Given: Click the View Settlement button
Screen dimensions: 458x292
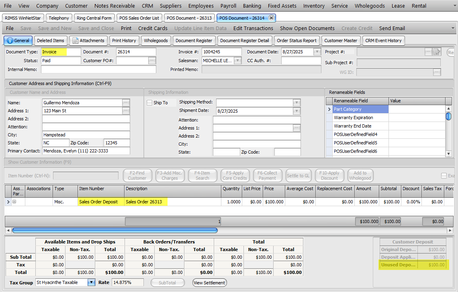Looking at the screenshot, I should (209, 283).
